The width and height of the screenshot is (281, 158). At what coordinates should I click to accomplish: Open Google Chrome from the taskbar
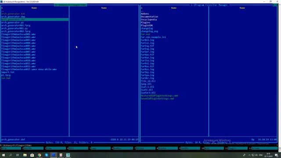(39, 155)
